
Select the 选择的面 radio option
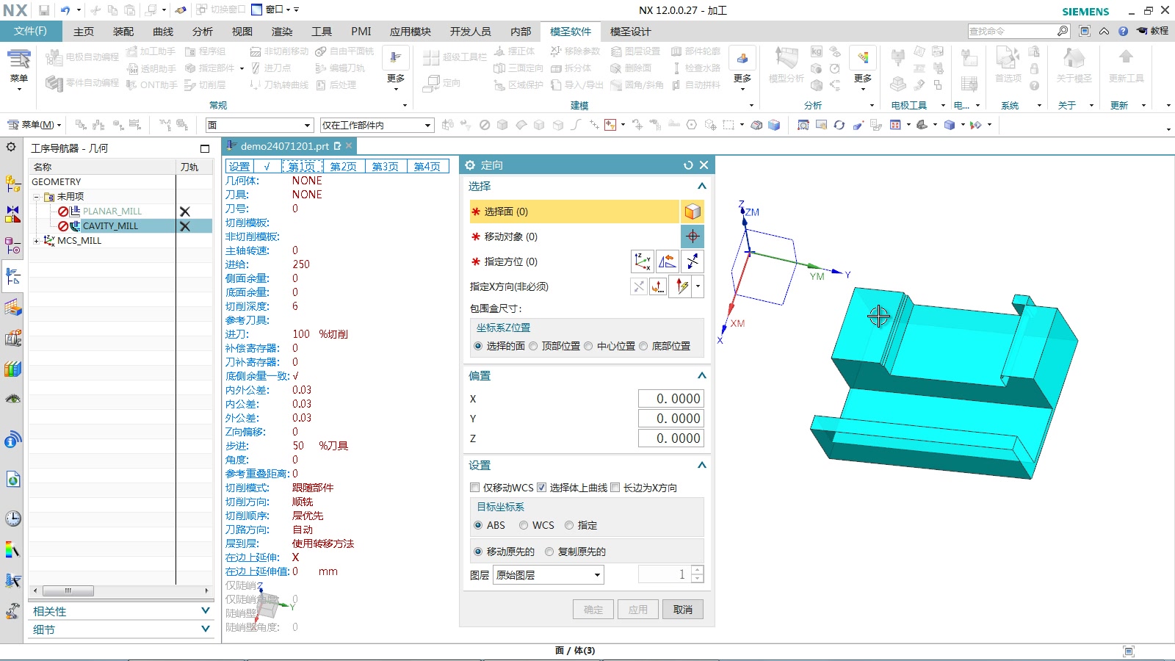tap(478, 346)
